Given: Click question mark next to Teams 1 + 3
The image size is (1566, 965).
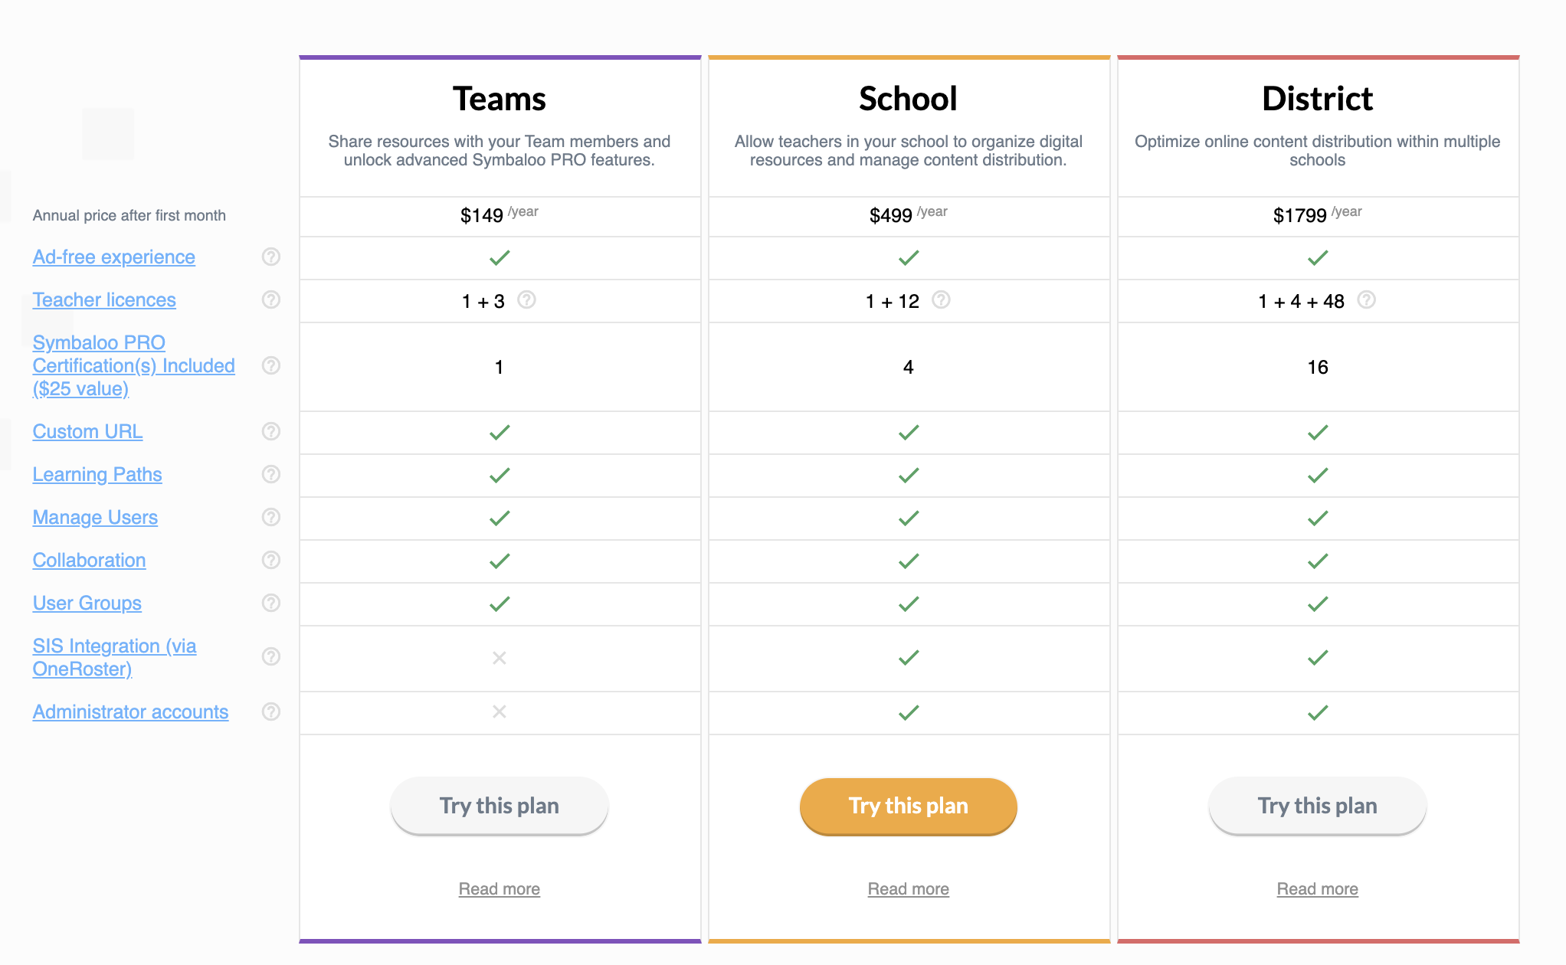Looking at the screenshot, I should 526,299.
